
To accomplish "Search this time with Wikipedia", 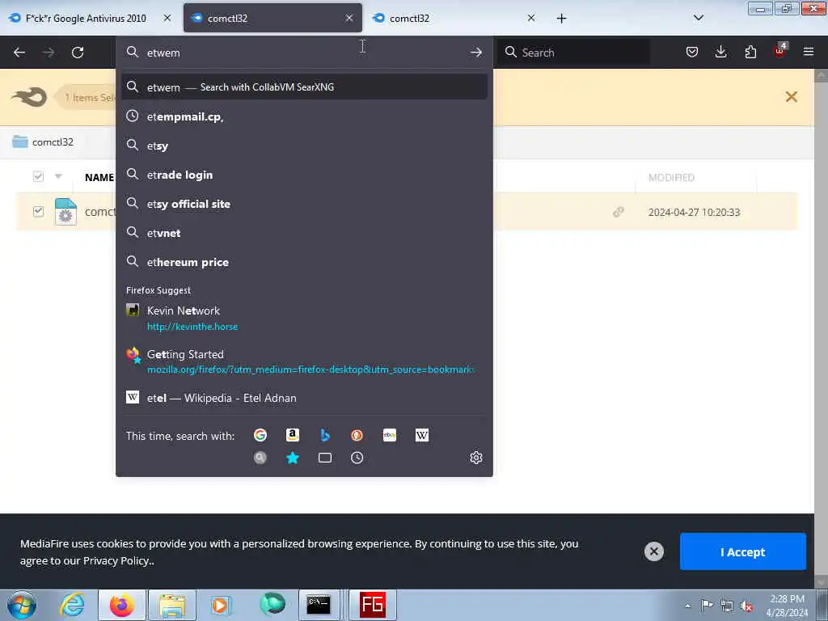I will tap(422, 435).
